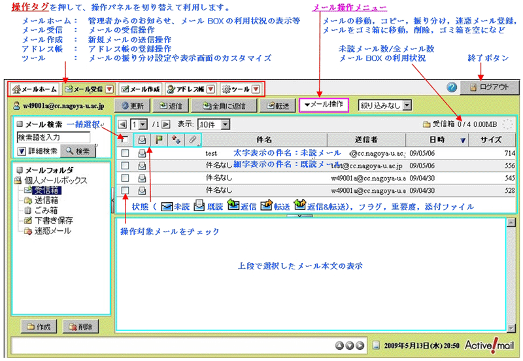
Task: Go to the next page arrow
Action: [166, 124]
